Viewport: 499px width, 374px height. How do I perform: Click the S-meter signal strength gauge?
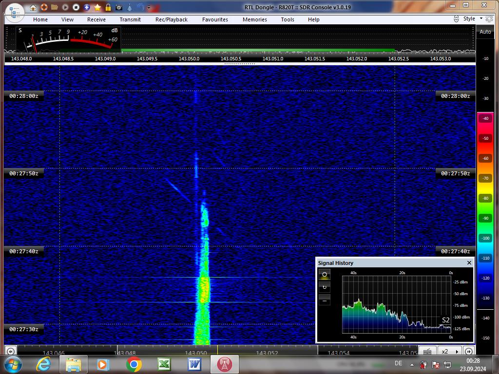tap(68, 39)
